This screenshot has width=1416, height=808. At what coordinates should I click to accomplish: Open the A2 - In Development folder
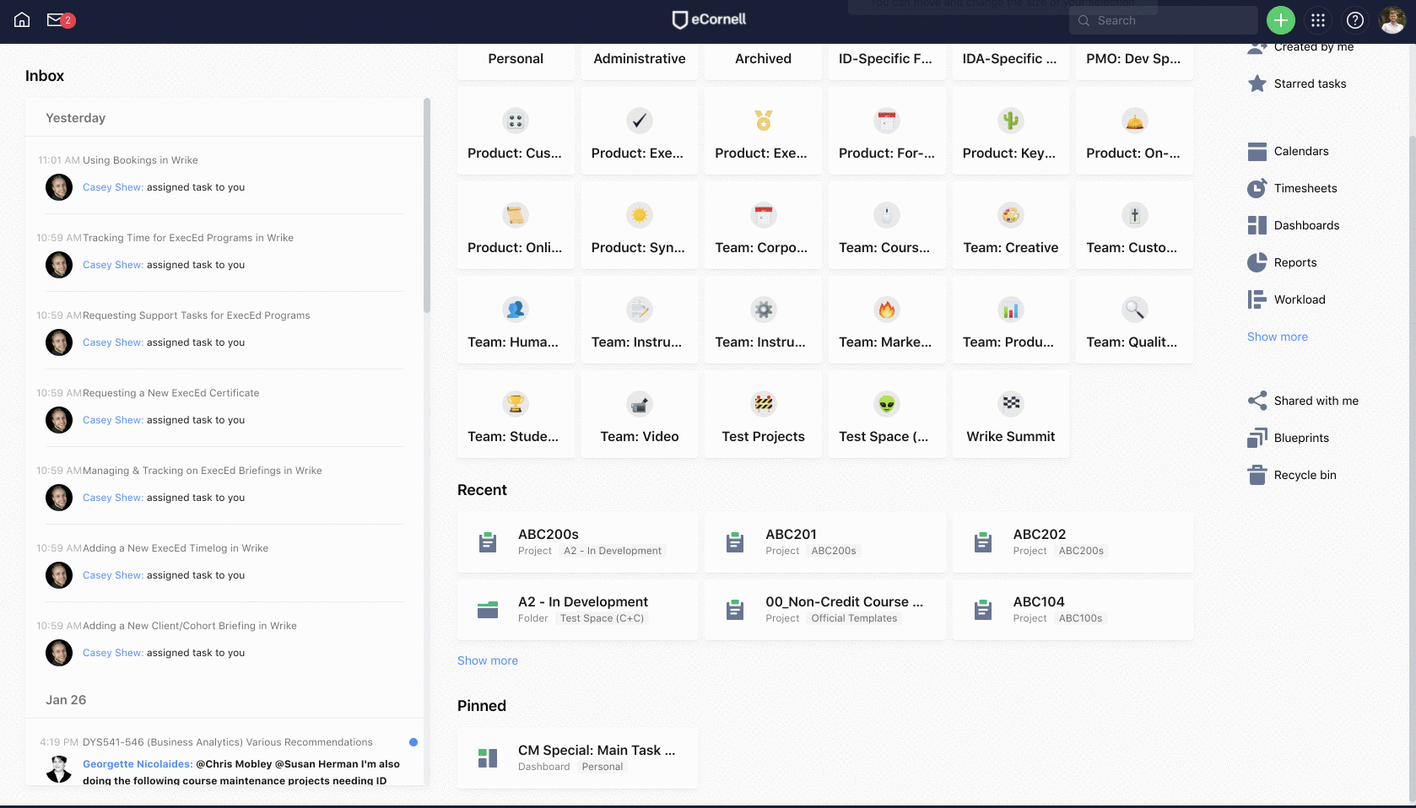[x=577, y=610]
